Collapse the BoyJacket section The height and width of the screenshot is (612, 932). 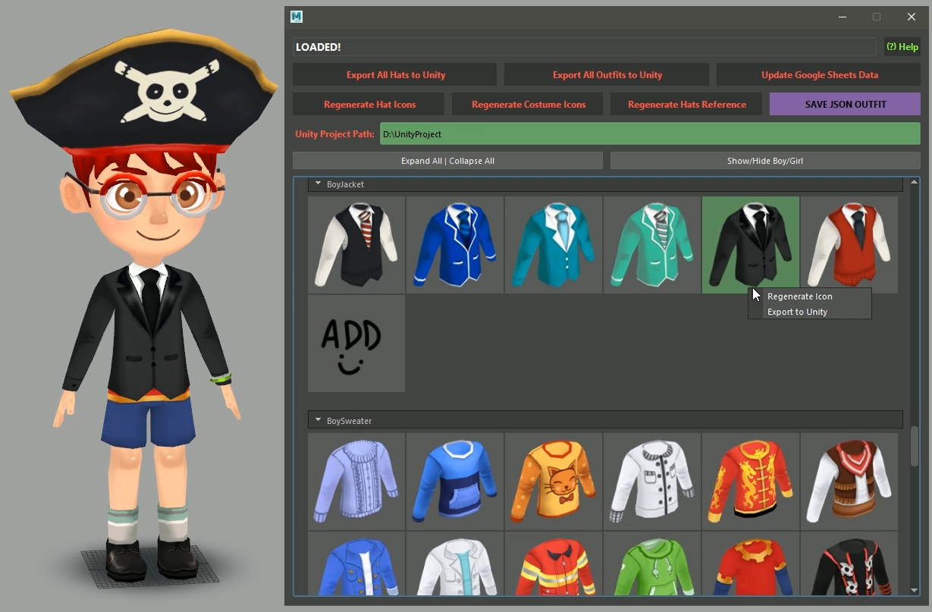pos(319,184)
